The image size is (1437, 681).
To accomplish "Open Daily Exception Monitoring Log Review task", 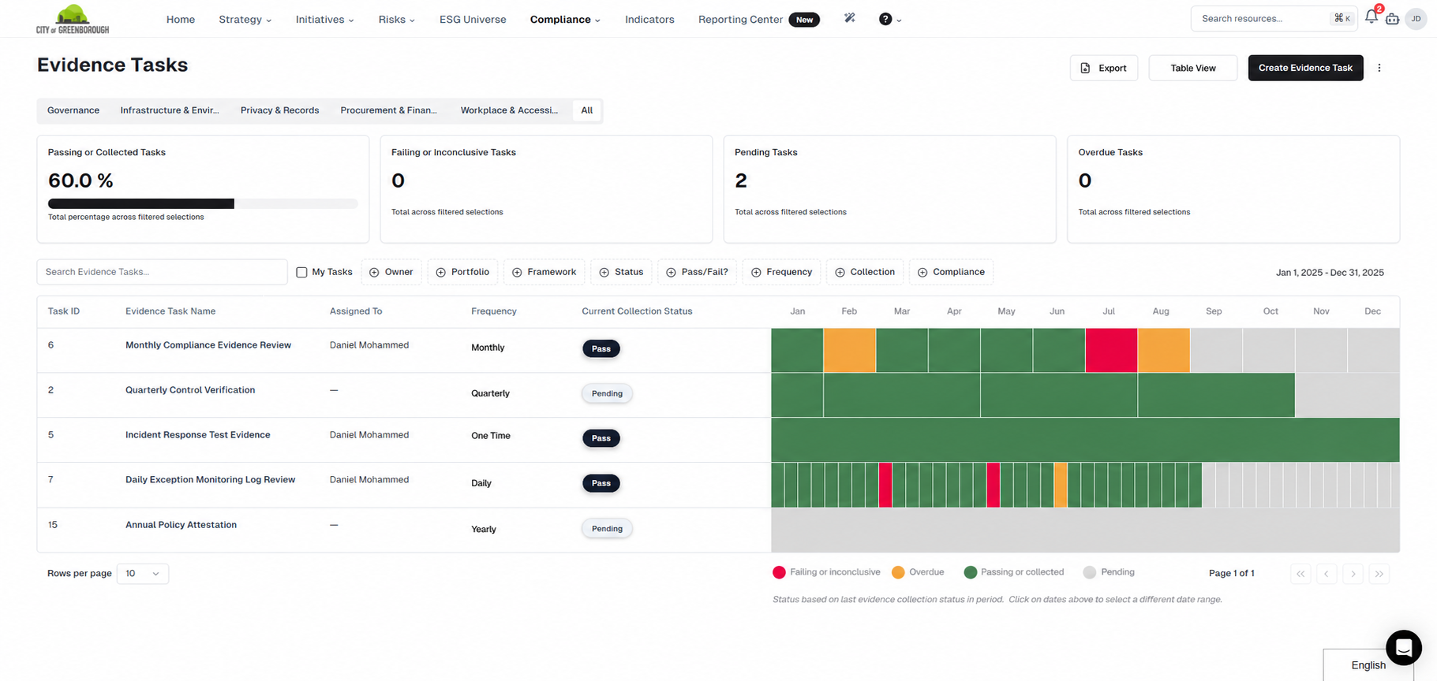I will click(211, 480).
